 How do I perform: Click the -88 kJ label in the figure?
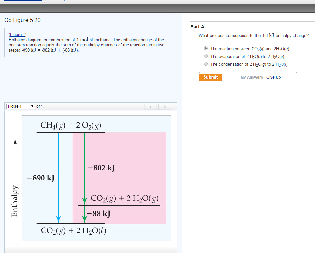coord(98,213)
